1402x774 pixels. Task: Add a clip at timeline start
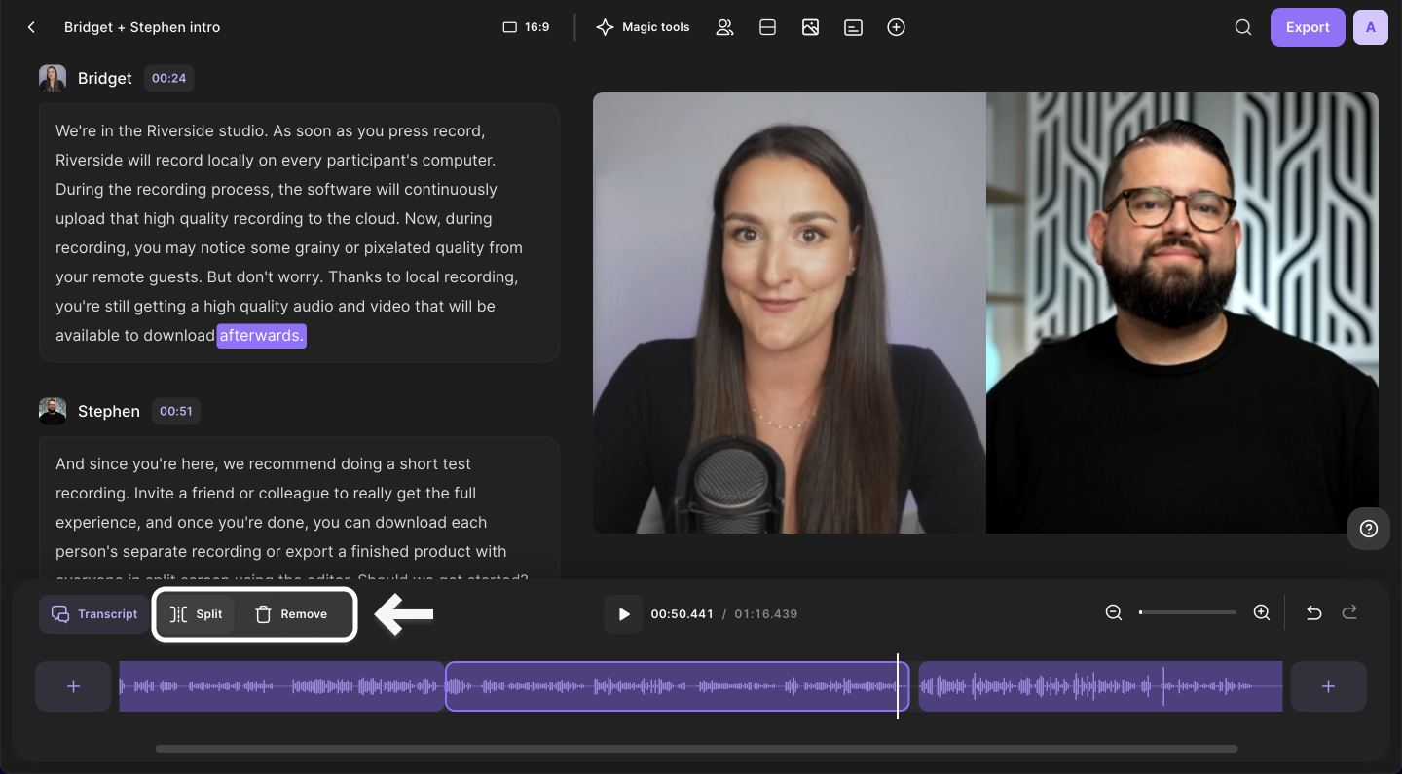click(73, 686)
